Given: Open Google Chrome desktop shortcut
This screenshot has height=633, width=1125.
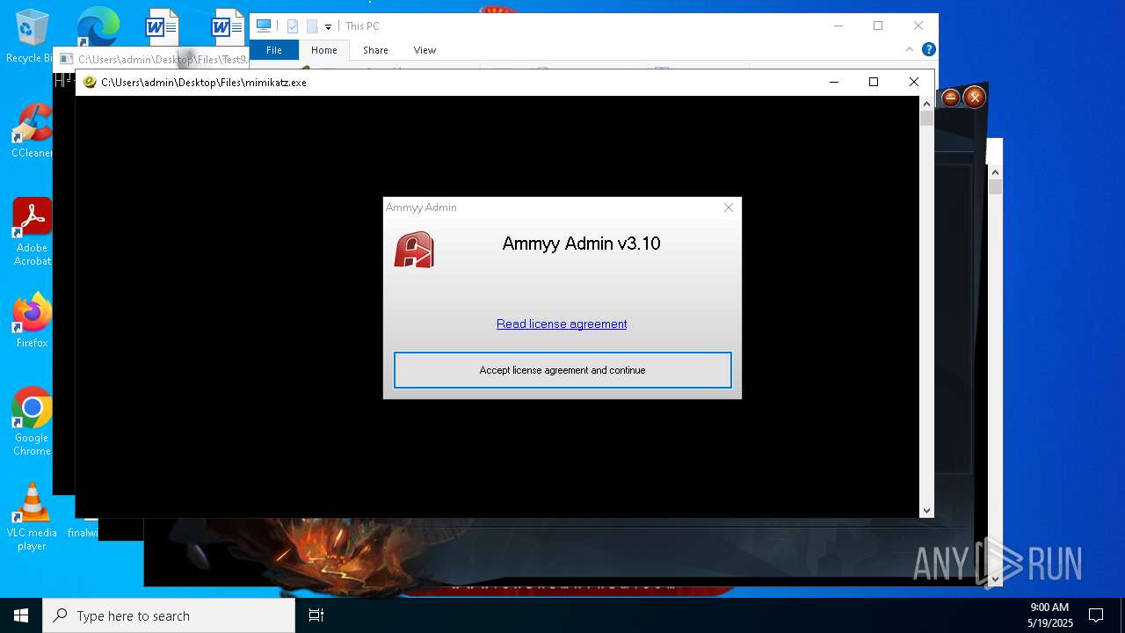Looking at the screenshot, I should click(32, 422).
